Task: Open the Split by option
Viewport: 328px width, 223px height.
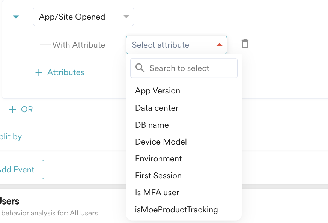Action: pyautogui.click(x=11, y=137)
